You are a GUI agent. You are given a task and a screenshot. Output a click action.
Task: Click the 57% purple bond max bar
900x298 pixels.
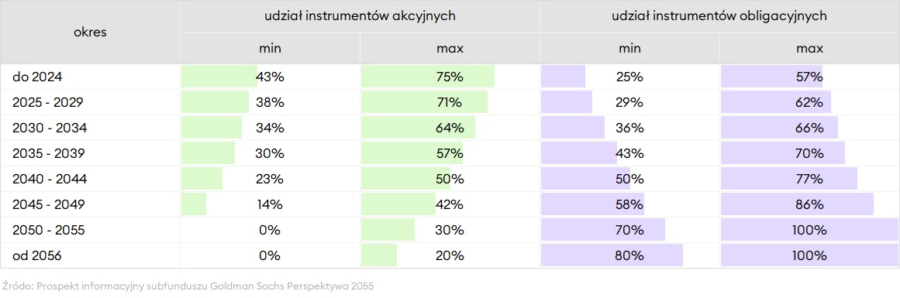coord(772,77)
